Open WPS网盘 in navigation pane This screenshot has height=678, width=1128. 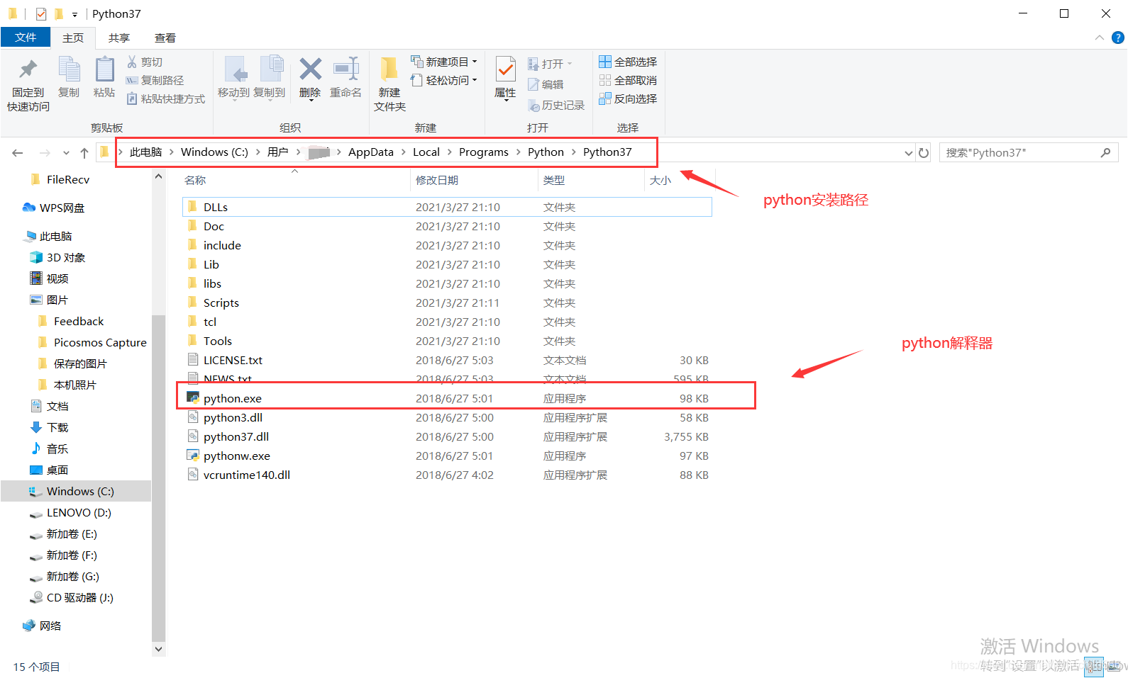[54, 208]
